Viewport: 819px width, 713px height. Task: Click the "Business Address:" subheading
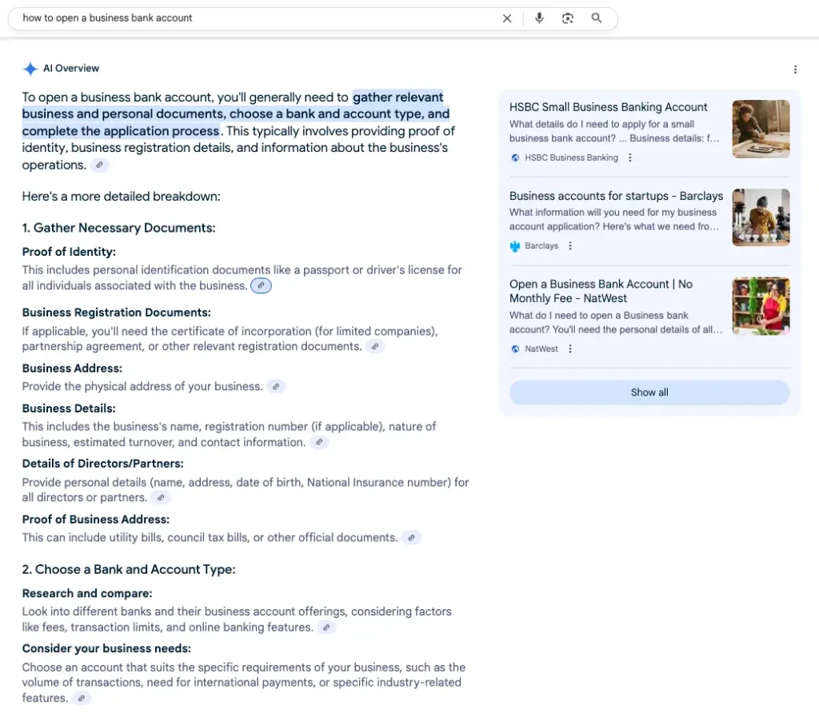(72, 368)
